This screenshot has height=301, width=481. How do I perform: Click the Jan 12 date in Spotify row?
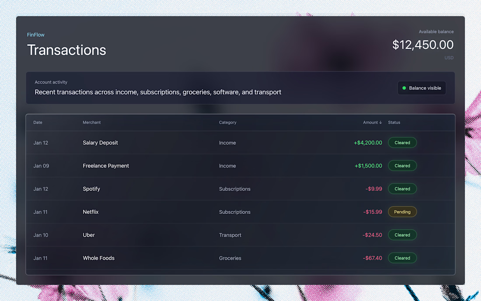(41, 189)
